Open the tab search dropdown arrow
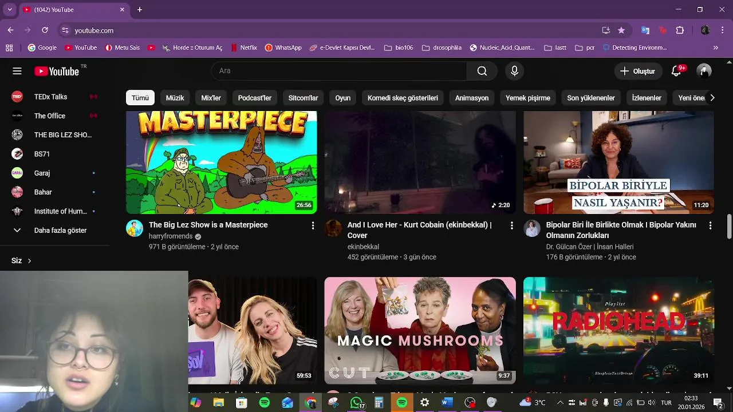733x412 pixels. 10,10
